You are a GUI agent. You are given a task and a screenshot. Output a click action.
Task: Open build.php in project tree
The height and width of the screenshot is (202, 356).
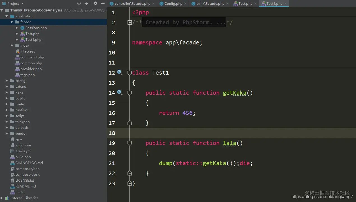click(23, 157)
